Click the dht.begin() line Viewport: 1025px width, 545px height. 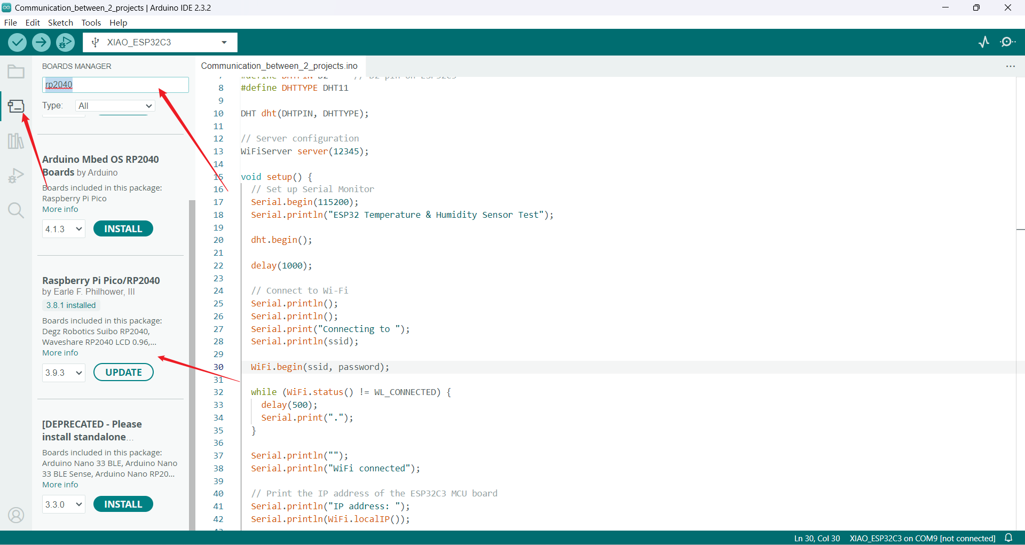[x=281, y=240]
